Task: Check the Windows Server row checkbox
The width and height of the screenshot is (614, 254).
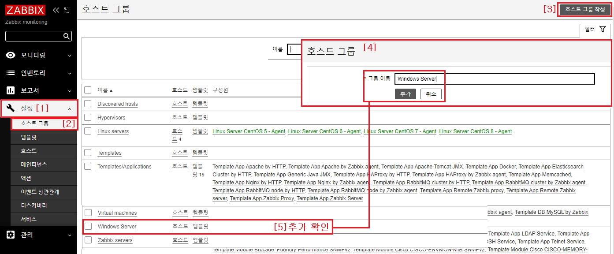Action: 88,226
